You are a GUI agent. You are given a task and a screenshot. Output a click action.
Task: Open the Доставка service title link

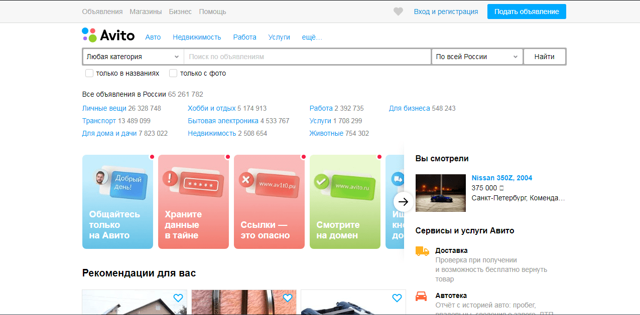pyautogui.click(x=451, y=250)
